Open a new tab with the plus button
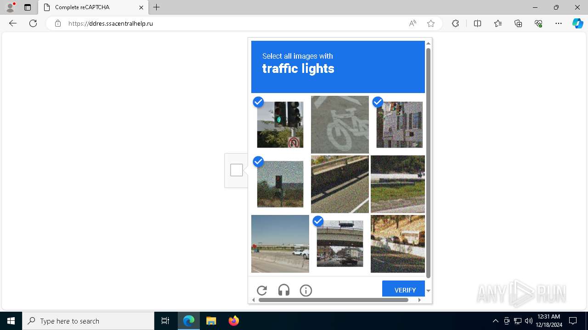 point(157,7)
